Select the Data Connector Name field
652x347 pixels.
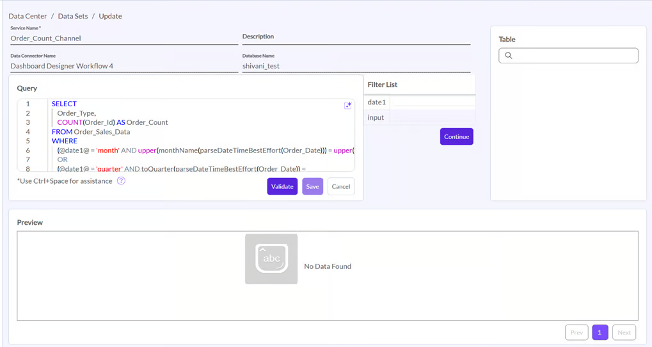(x=124, y=66)
